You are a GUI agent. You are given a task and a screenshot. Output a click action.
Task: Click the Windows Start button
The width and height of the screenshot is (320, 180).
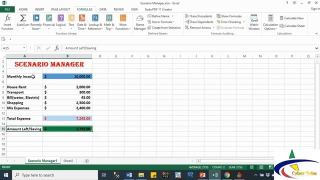tap(6, 175)
